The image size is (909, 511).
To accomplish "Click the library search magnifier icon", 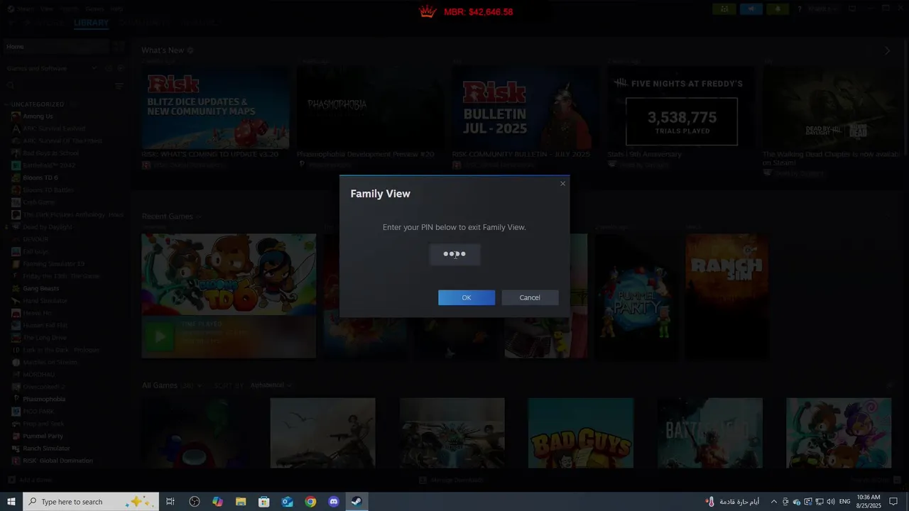I will tap(11, 86).
